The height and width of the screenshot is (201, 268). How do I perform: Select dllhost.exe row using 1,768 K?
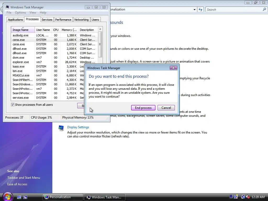click(x=54, y=53)
